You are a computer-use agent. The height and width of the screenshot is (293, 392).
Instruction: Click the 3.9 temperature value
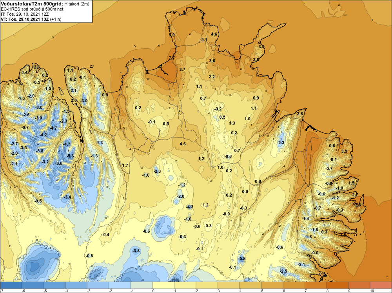pyautogui.click(x=261, y=47)
